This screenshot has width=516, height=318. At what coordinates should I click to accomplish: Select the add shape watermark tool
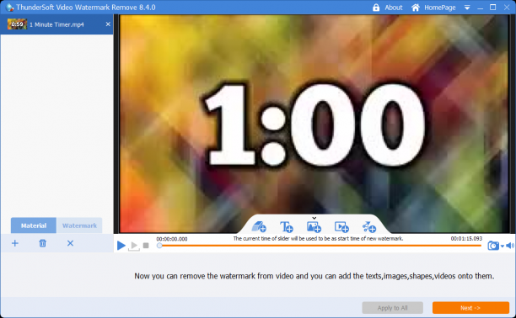tap(369, 226)
